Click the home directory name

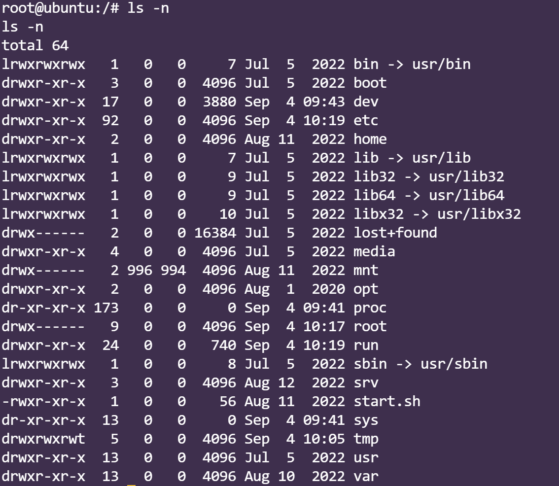pyautogui.click(x=370, y=139)
